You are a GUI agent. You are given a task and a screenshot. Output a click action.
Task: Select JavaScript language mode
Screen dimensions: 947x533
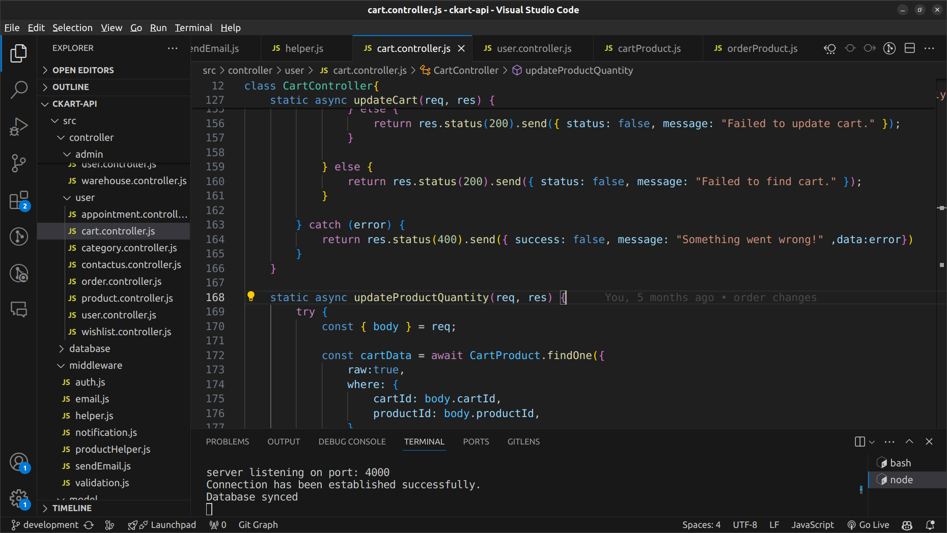click(x=812, y=525)
